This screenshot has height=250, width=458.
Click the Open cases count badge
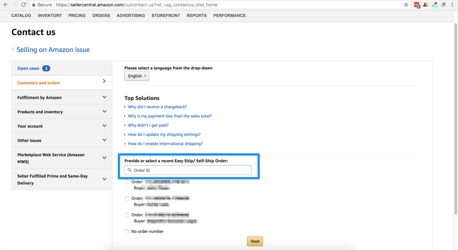pos(46,68)
